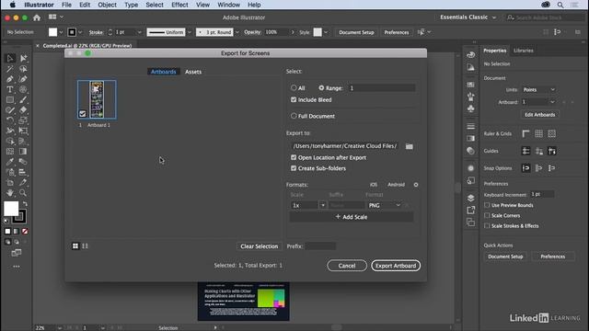Viewport: 589px width, 331px height.
Task: Open the arrange documents dropdown
Action: 56,17
